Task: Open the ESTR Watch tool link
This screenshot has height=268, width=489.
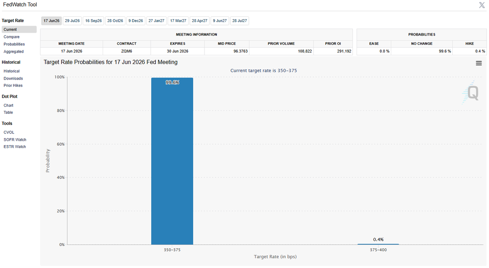Action: pyautogui.click(x=15, y=146)
